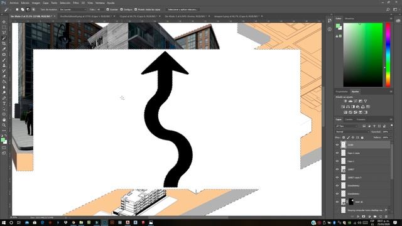Viewport: 402px width, 226px height.
Task: Click the Brightness/Contrast adjustment icon
Action: (345, 101)
